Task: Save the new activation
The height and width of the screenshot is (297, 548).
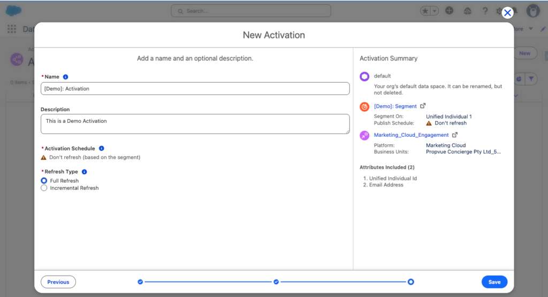Action: pyautogui.click(x=494, y=282)
